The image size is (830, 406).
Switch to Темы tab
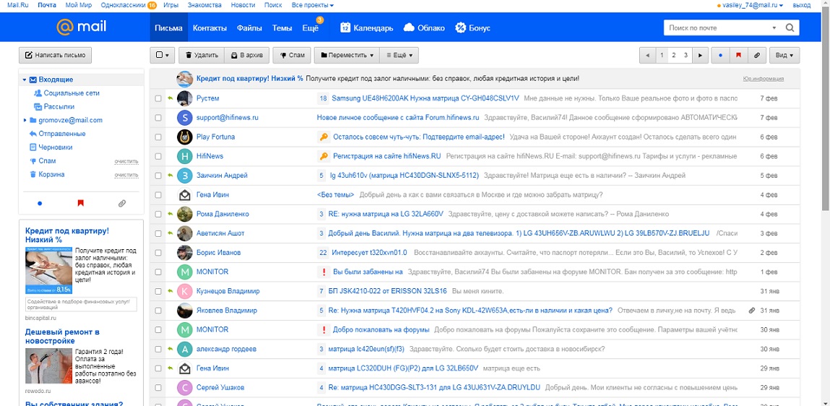coord(282,27)
